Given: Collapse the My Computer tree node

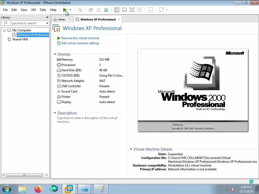Looking at the screenshot, I should click(x=5, y=31).
